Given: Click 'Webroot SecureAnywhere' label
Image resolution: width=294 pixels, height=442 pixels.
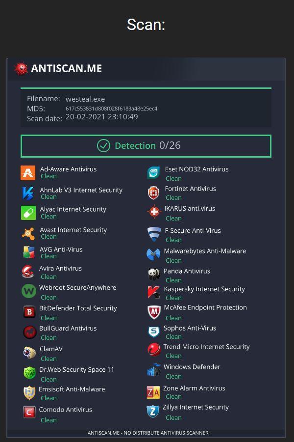Looking at the screenshot, I should pos(77,287).
